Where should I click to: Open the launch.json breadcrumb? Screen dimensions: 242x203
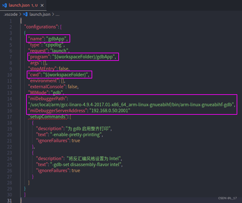39,14
